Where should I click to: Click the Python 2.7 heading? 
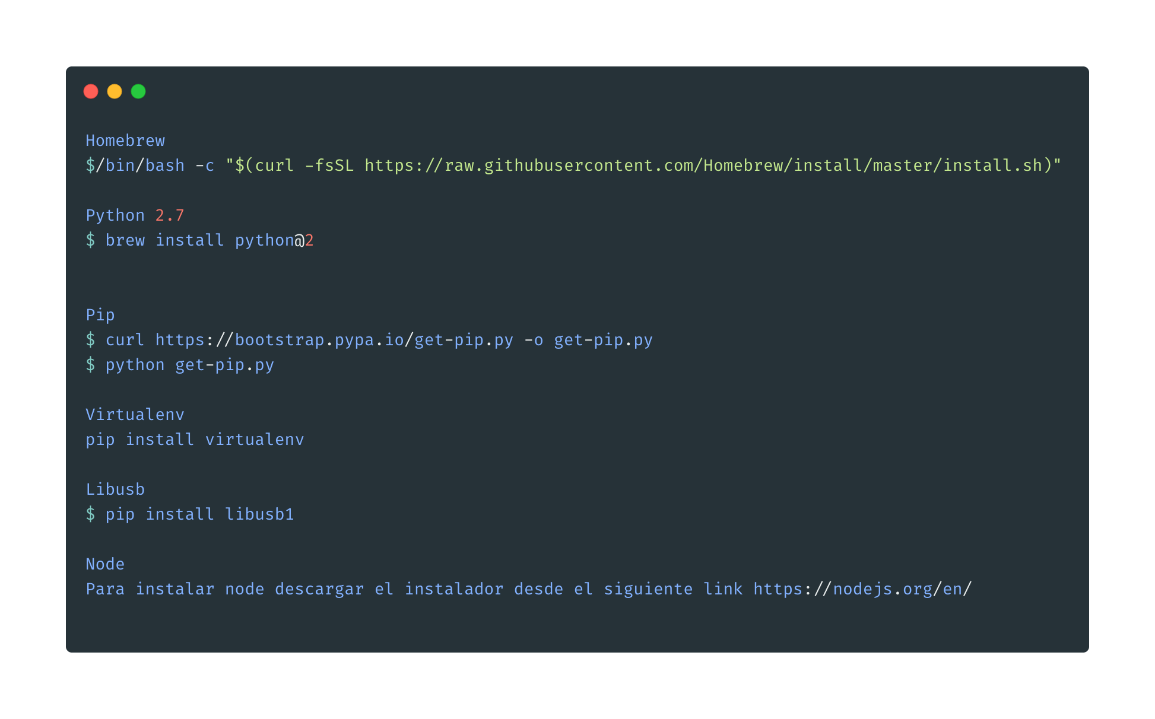(x=135, y=215)
